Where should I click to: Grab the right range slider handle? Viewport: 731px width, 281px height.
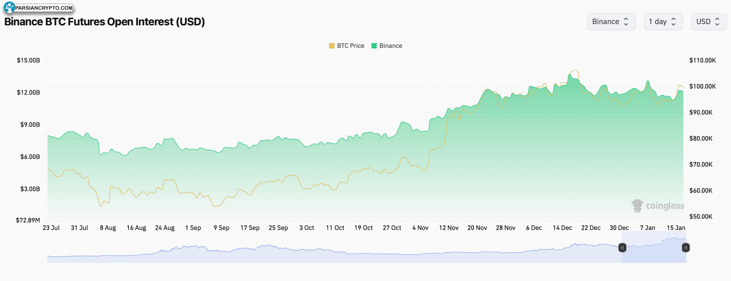pos(686,248)
